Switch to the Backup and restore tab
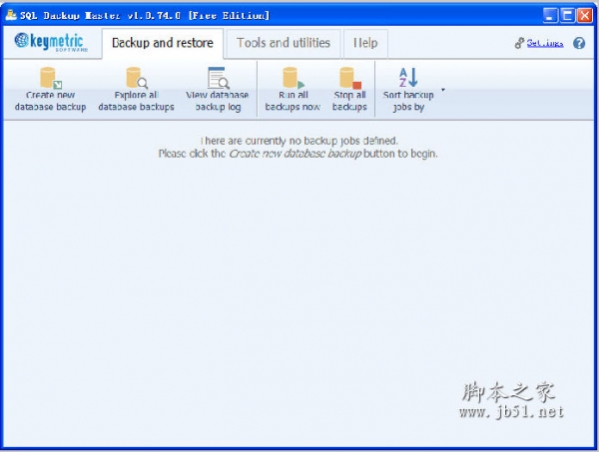The width and height of the screenshot is (599, 452). coord(163,43)
